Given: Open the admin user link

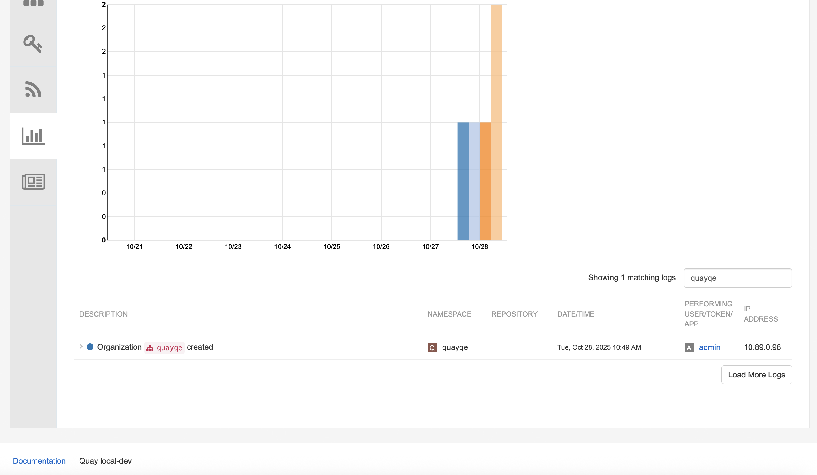Looking at the screenshot, I should pos(709,347).
